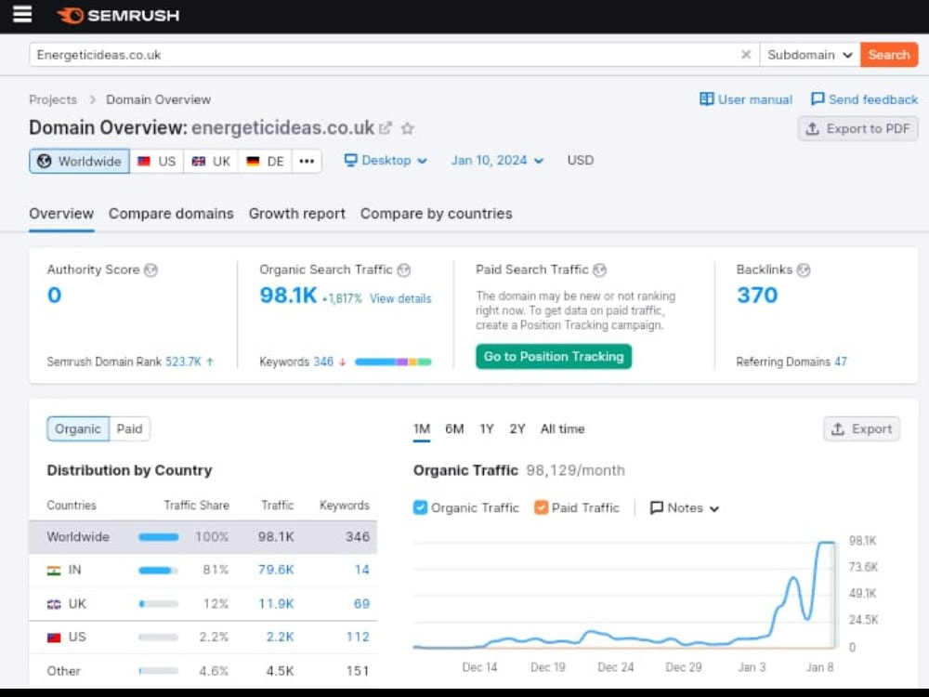
Task: Select All time range
Action: click(x=562, y=428)
